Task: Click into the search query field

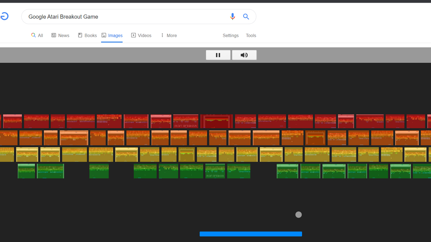Action: (127, 17)
